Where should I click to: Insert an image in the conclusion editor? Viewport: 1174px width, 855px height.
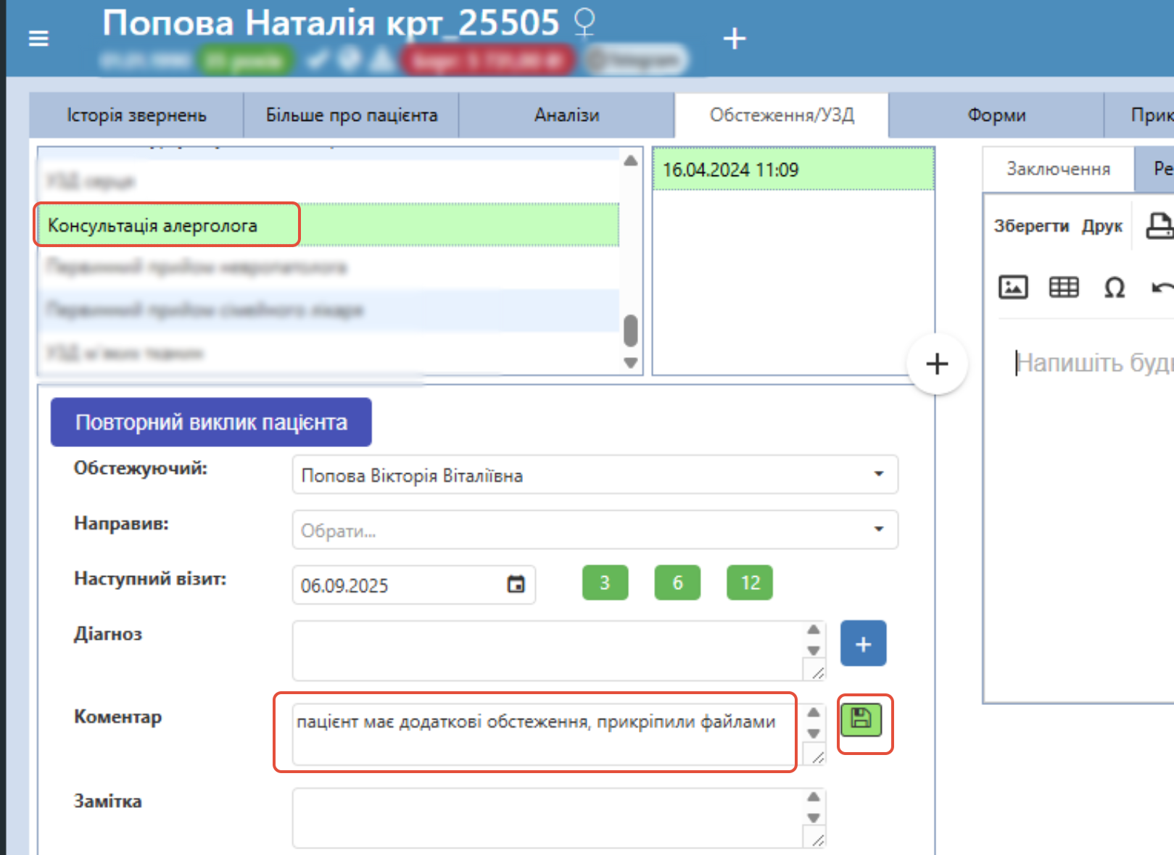point(1013,287)
